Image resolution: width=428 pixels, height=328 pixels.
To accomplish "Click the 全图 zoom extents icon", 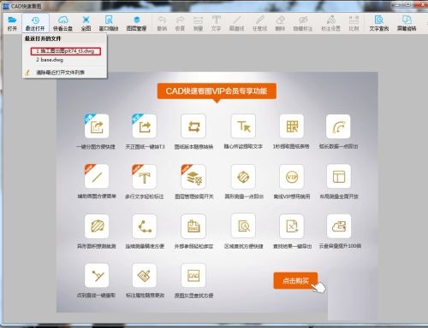I will (x=86, y=20).
